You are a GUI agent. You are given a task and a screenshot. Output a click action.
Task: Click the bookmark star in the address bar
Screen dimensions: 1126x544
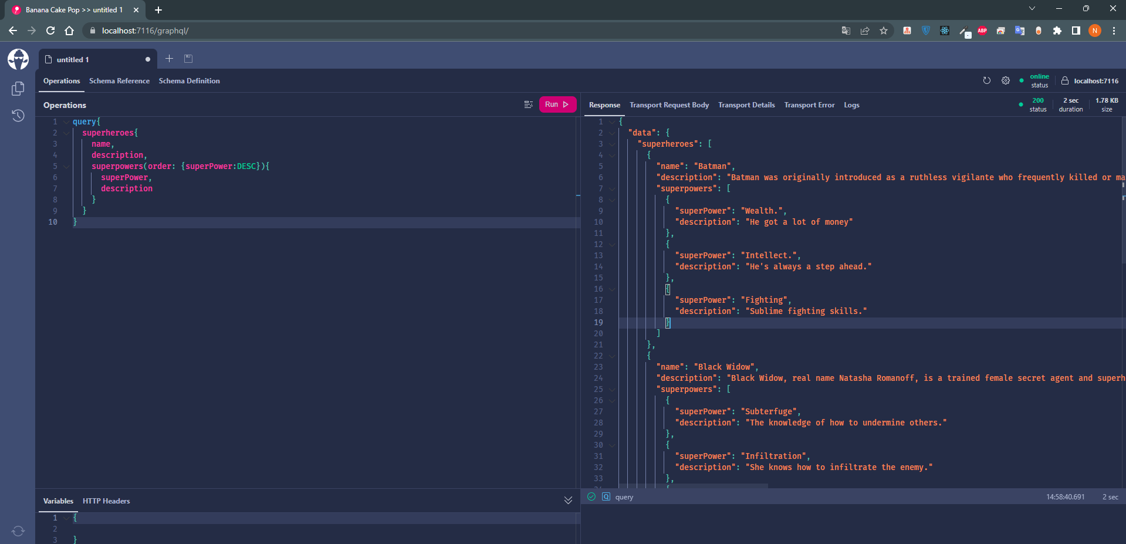[x=883, y=31]
